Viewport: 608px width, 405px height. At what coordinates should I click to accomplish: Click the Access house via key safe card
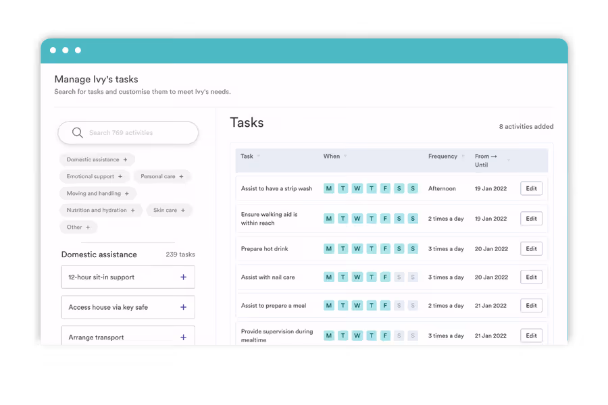tap(128, 307)
